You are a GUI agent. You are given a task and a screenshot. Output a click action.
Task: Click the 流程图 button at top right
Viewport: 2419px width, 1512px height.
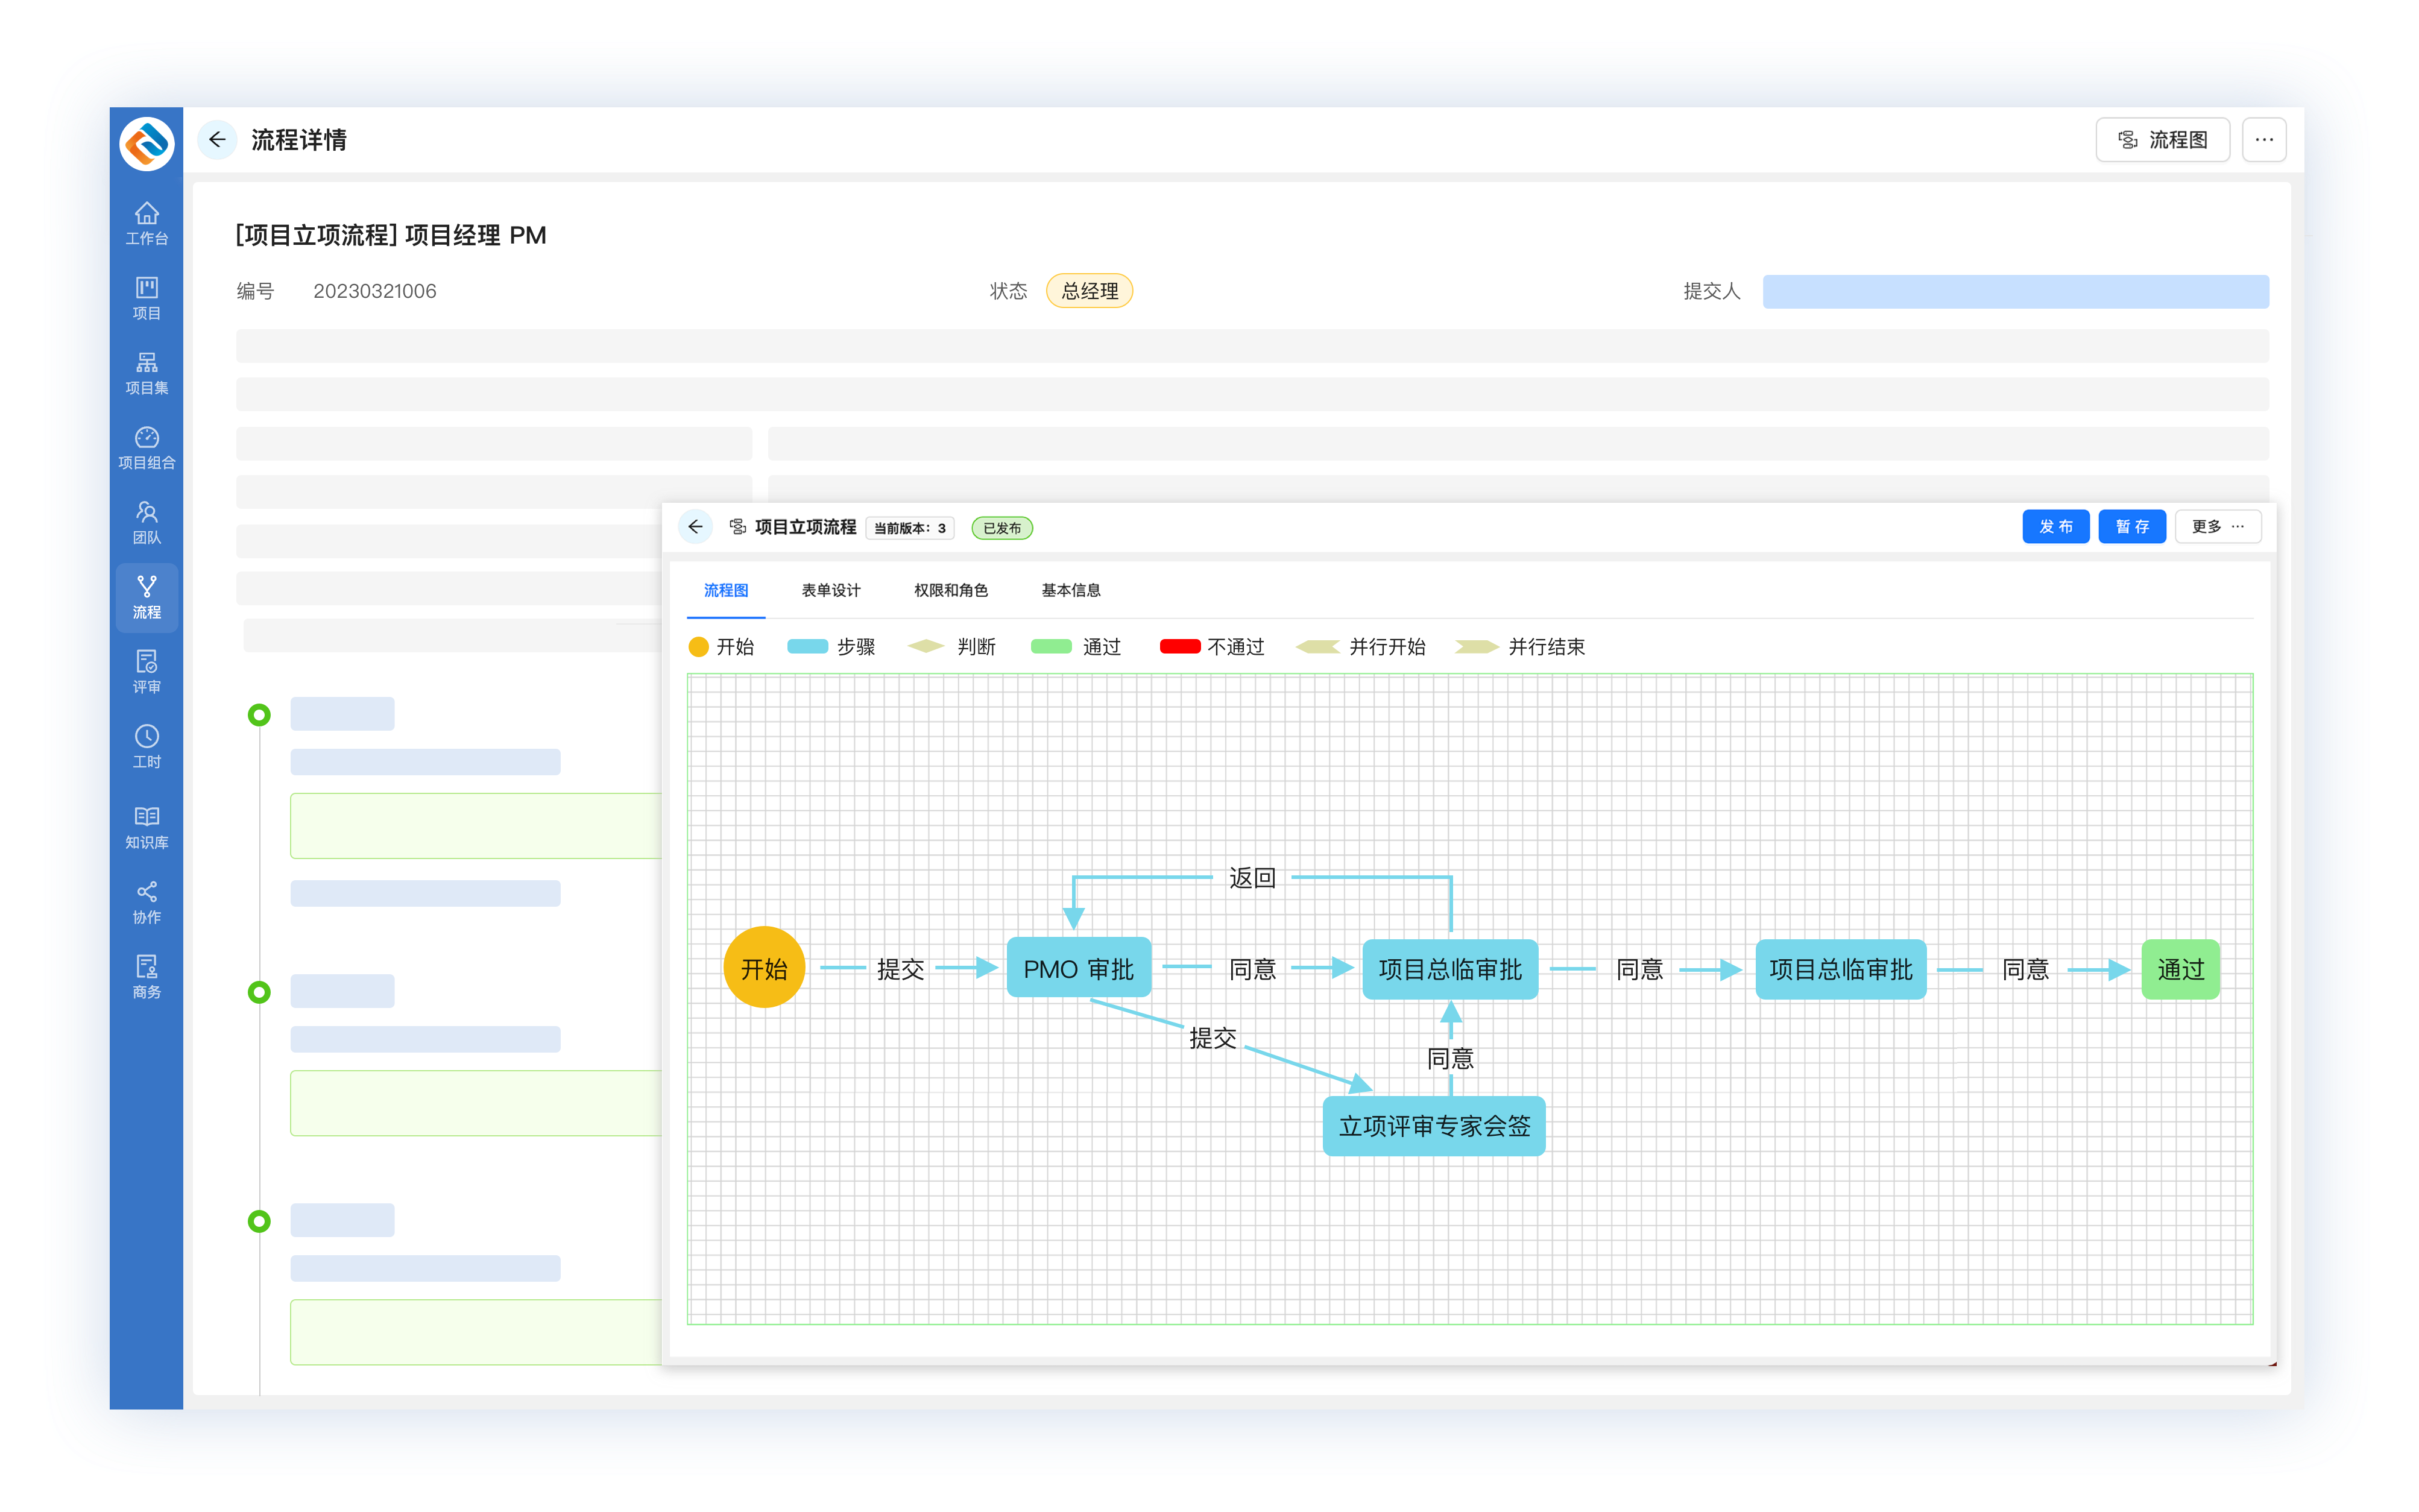pos(2162,140)
